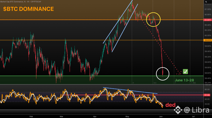Click the 58.40% price axis value
The image size is (212, 118).
pos(208,78)
